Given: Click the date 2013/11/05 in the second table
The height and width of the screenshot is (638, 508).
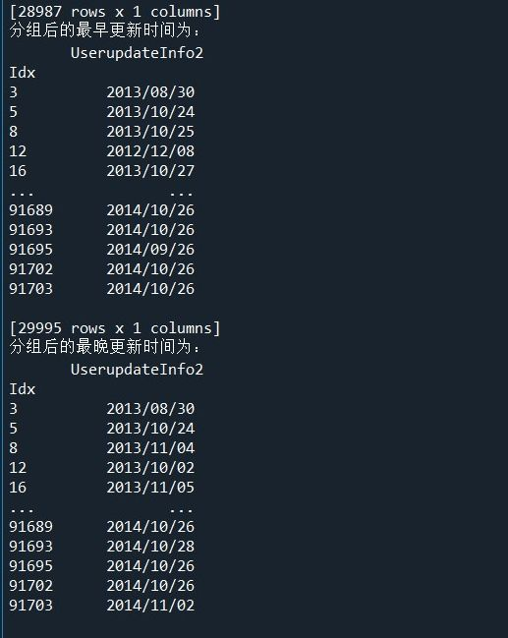Looking at the screenshot, I should point(150,488).
